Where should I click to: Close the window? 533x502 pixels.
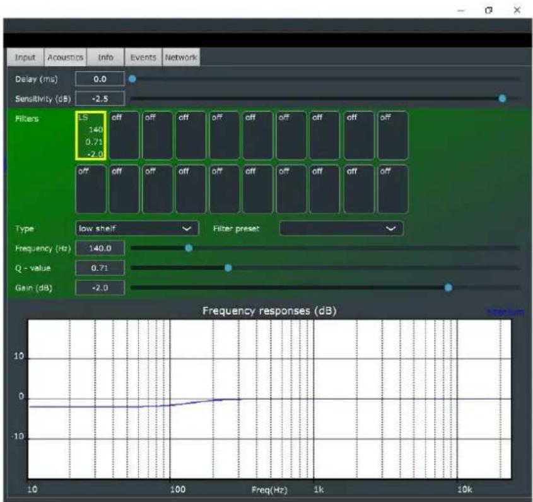pos(517,10)
